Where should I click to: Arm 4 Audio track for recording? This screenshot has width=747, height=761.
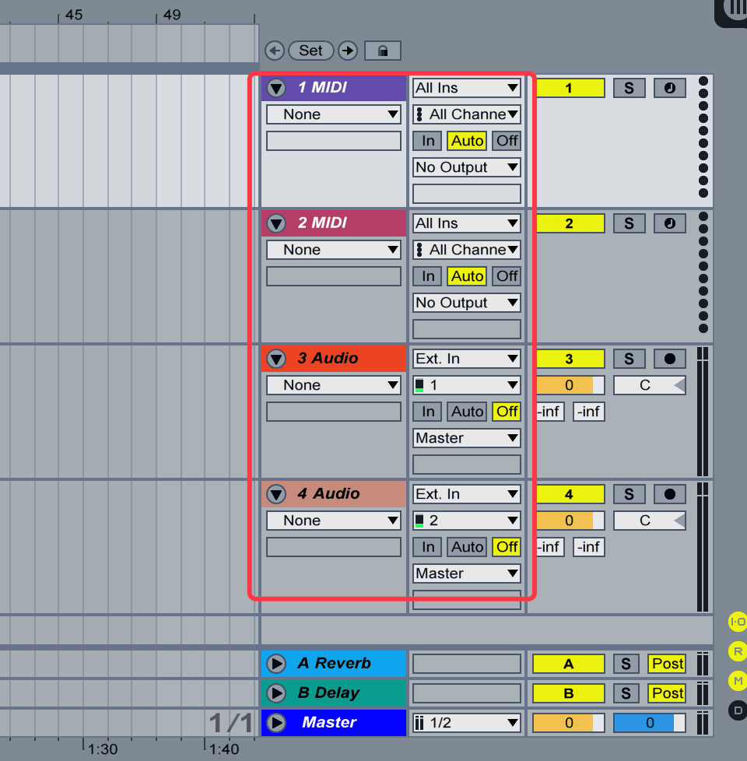(670, 494)
